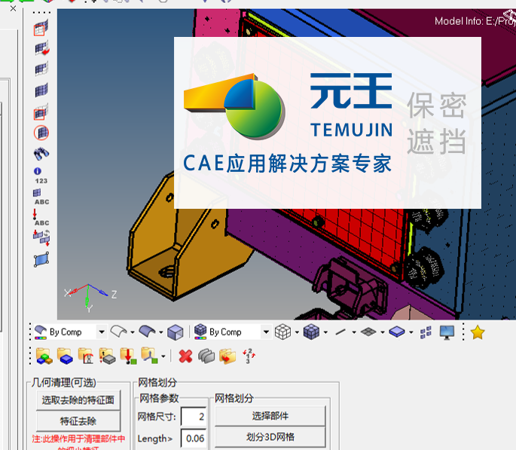Toggle the element handles ABC icon
The width and height of the screenshot is (516, 450).
tap(41, 197)
